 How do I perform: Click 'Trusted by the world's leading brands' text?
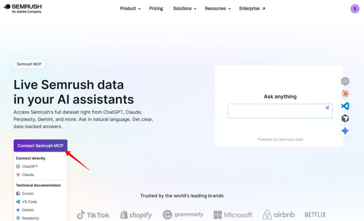(x=182, y=196)
